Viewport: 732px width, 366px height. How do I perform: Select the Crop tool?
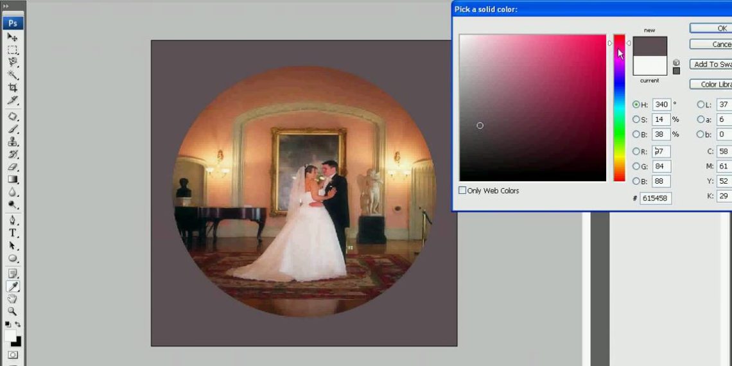[x=13, y=87]
